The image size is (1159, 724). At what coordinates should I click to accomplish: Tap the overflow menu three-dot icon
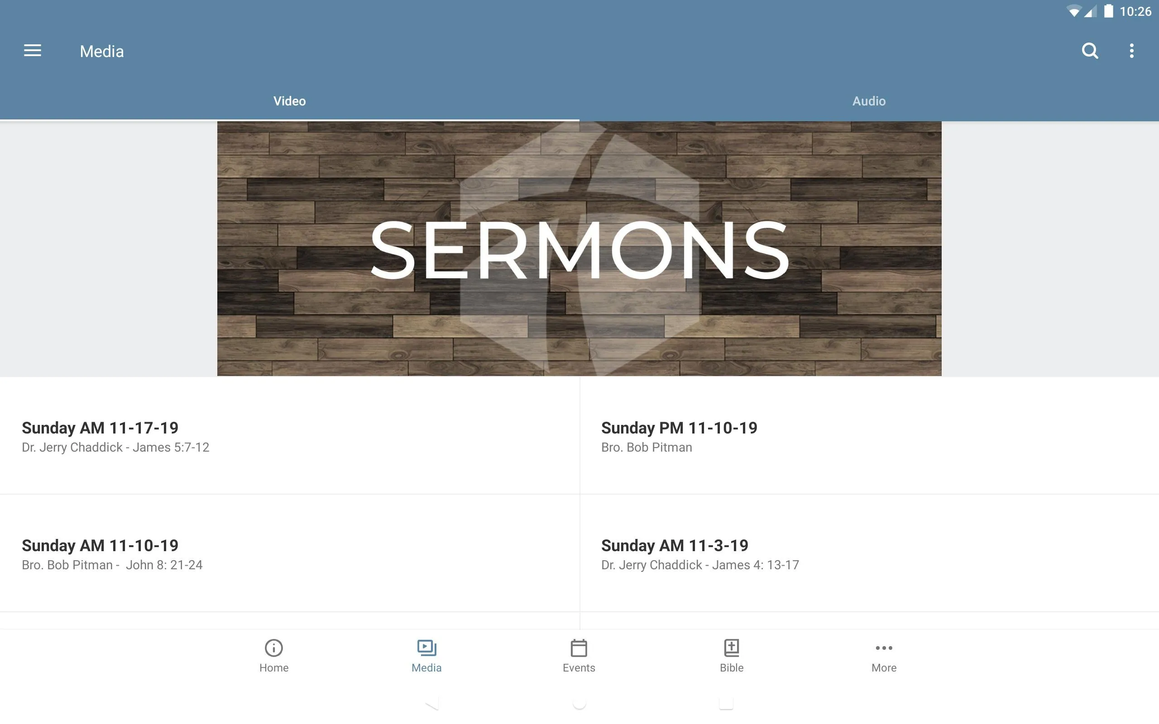pos(1132,51)
